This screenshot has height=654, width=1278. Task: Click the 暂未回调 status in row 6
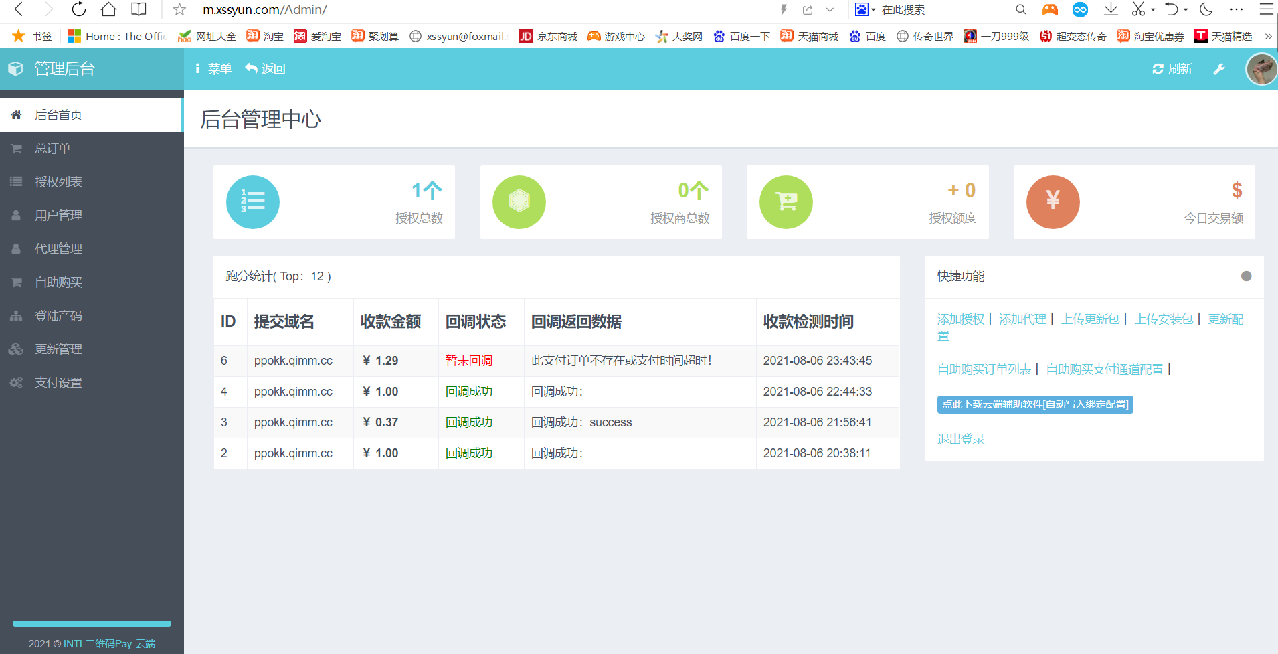pyautogui.click(x=469, y=361)
